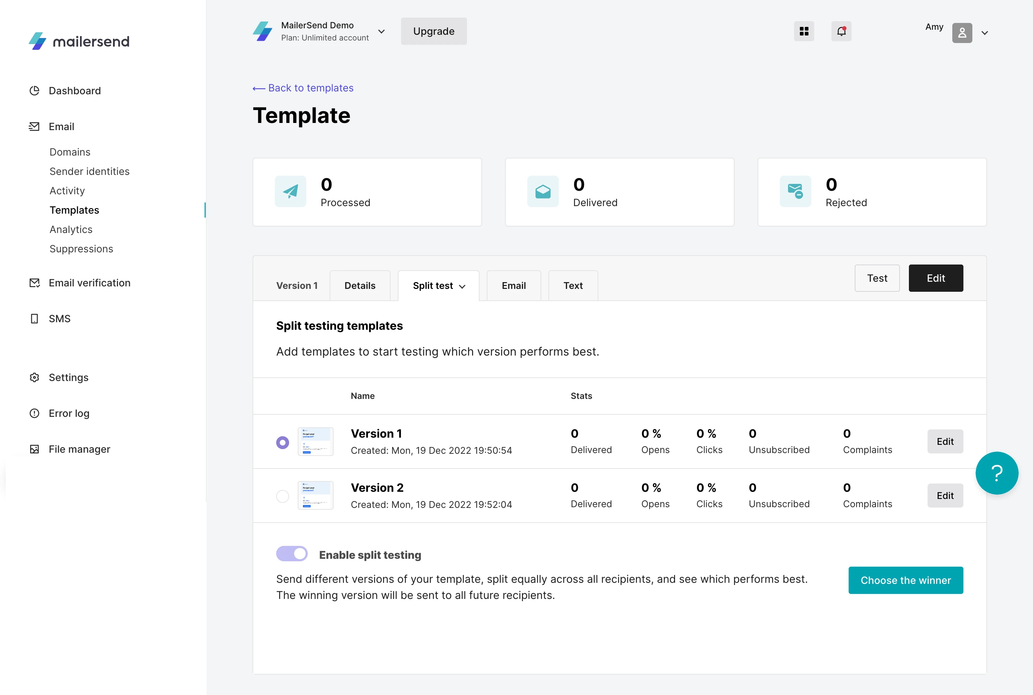Click the Version 2 template thumbnail

[x=315, y=495]
